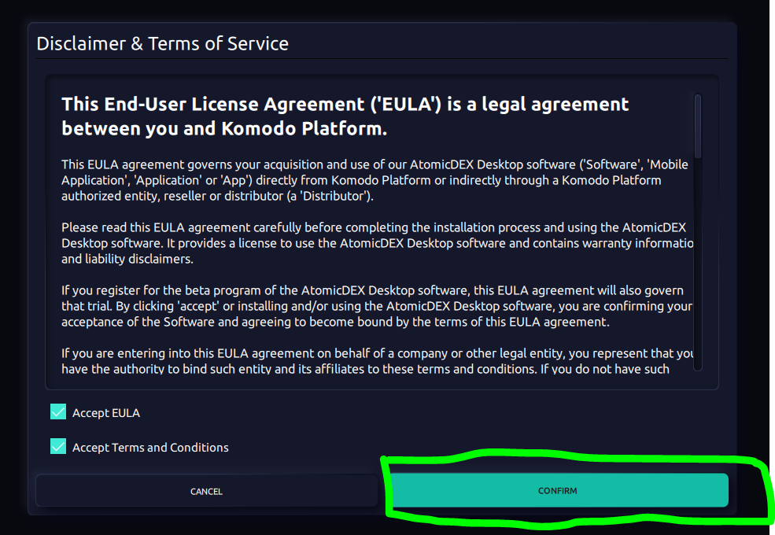Image resolution: width=775 pixels, height=535 pixels.
Task: Toggle the Accept Terms and Conditions checkbox
Action: (x=58, y=447)
